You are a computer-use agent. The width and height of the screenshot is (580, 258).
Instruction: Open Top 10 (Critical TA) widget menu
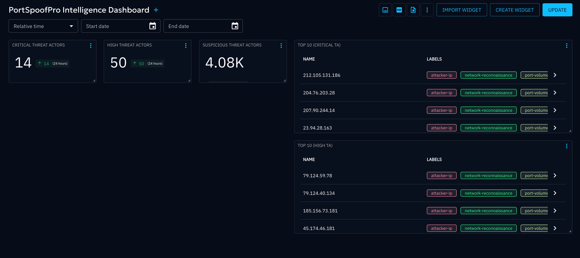pos(566,45)
